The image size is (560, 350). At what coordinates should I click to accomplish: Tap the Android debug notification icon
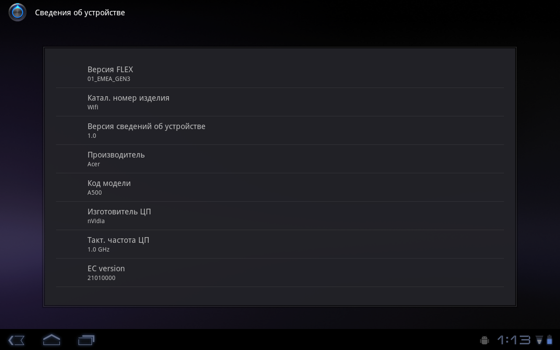[x=484, y=340]
